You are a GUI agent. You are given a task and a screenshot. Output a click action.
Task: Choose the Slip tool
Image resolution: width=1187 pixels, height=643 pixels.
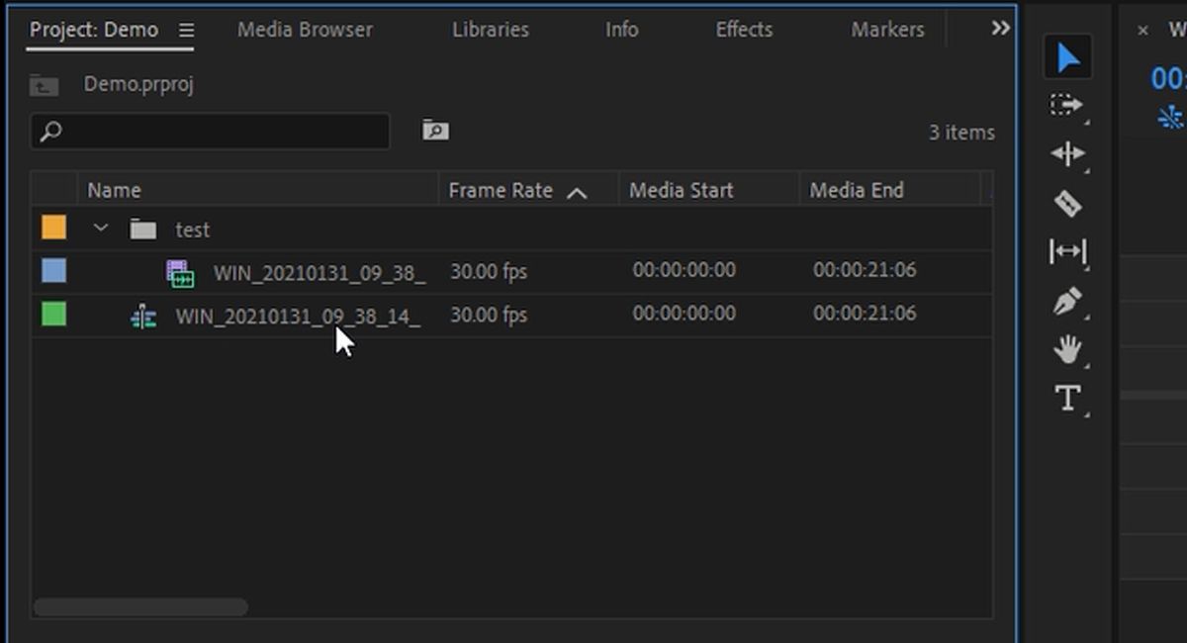[1068, 252]
